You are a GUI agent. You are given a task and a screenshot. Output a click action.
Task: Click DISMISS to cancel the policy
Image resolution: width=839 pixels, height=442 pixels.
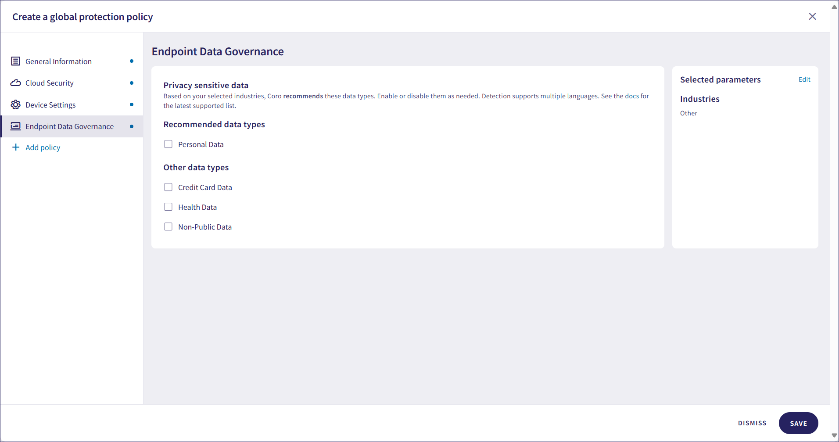click(x=752, y=423)
